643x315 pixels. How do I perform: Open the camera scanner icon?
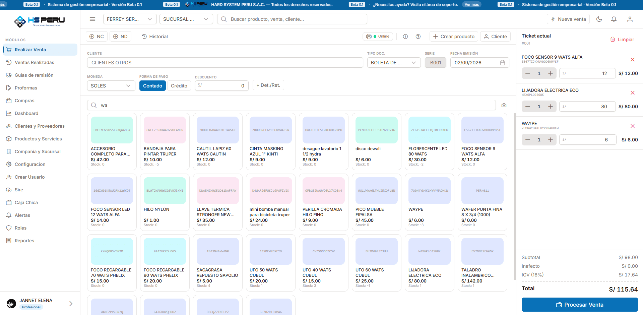504,105
